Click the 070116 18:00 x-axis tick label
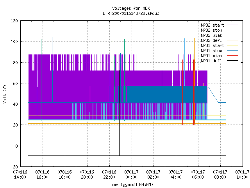Viewport: 250px width, 188px height. click(x=64, y=175)
